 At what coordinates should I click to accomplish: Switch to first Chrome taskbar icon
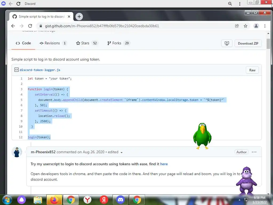tap(71, 200)
